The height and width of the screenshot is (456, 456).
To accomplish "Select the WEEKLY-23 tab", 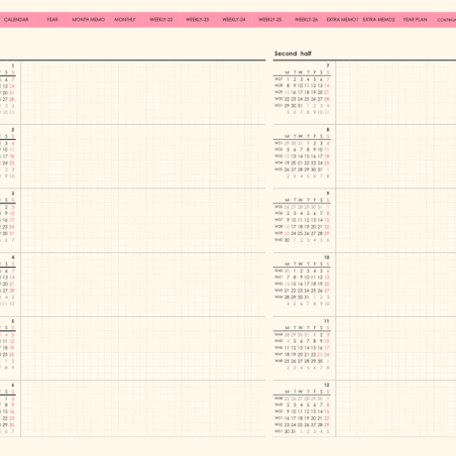I will point(197,20).
